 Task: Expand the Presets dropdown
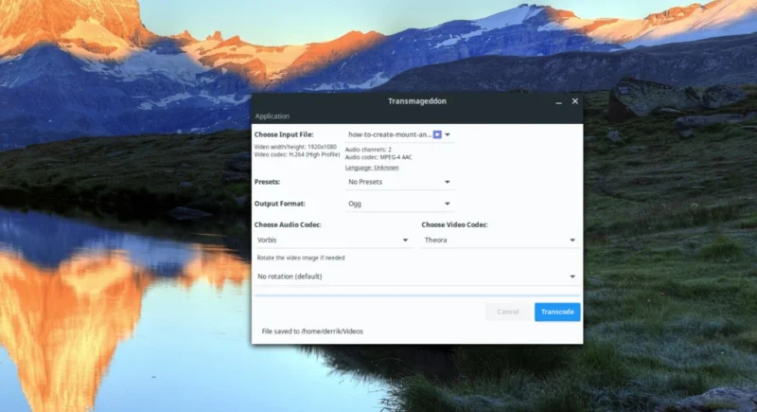pos(399,182)
